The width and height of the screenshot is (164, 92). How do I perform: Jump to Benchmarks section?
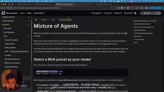tap(138, 36)
